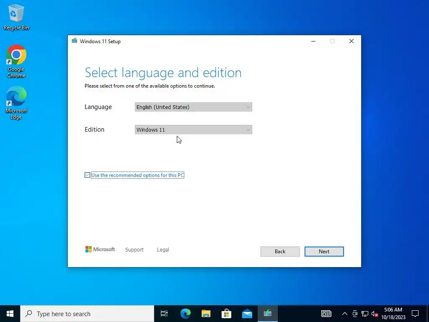The height and width of the screenshot is (322, 429).
Task: Click the Microsoft logo in setup footer
Action: coord(100,249)
